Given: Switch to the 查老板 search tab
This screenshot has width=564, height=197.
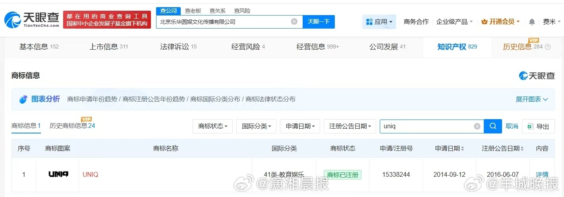Looking at the screenshot, I should pyautogui.click(x=193, y=11).
